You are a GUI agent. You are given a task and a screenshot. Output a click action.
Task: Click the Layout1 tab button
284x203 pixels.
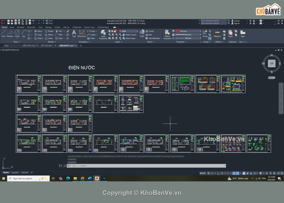(x=15, y=173)
